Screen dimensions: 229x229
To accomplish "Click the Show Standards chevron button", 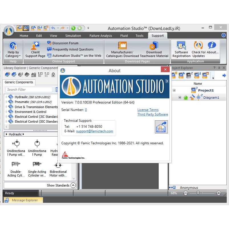I will [x=73, y=185].
